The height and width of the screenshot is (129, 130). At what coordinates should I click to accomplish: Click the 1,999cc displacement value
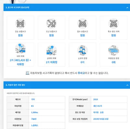pos(34,112)
